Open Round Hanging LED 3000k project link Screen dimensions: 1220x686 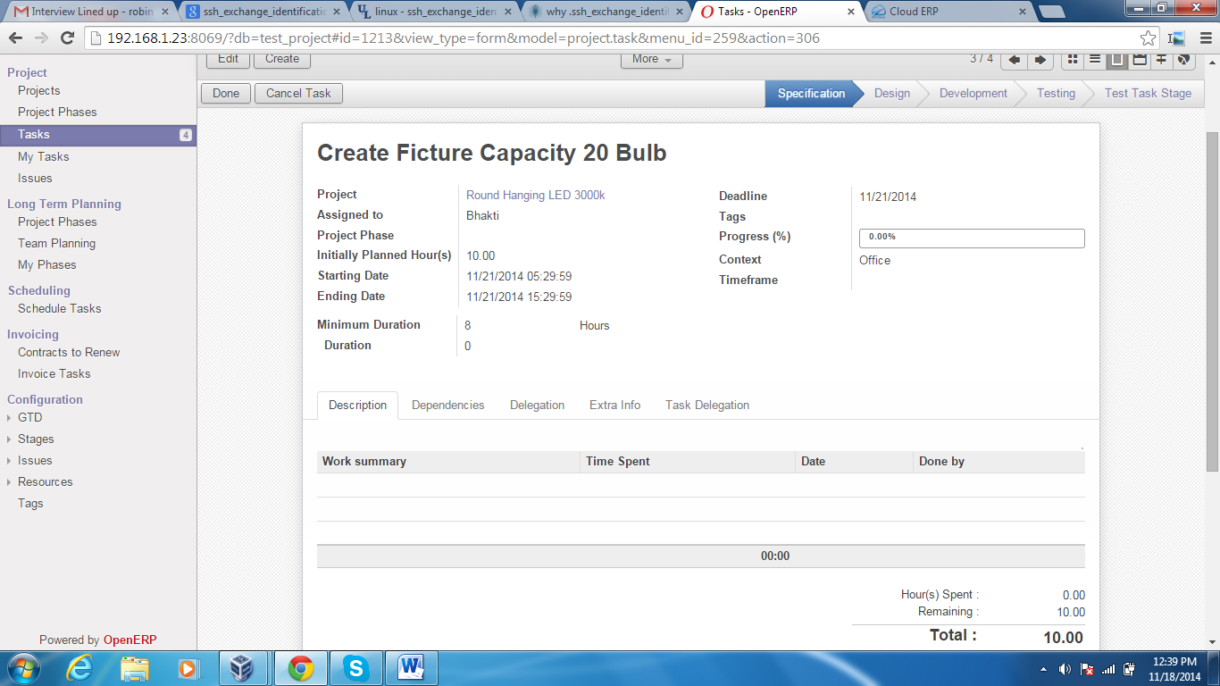pos(535,195)
